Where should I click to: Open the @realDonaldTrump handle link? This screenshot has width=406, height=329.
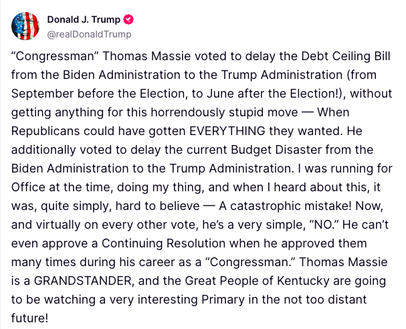click(x=88, y=33)
